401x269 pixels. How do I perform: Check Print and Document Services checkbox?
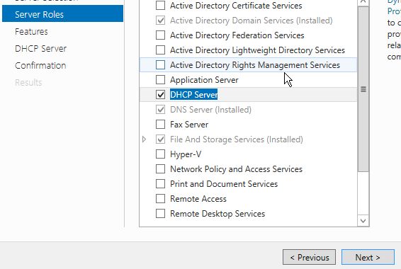pyautogui.click(x=160, y=183)
